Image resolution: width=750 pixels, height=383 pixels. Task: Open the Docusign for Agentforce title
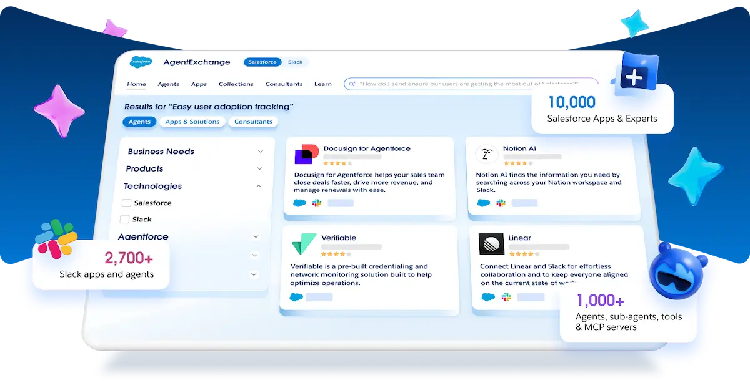(x=367, y=148)
